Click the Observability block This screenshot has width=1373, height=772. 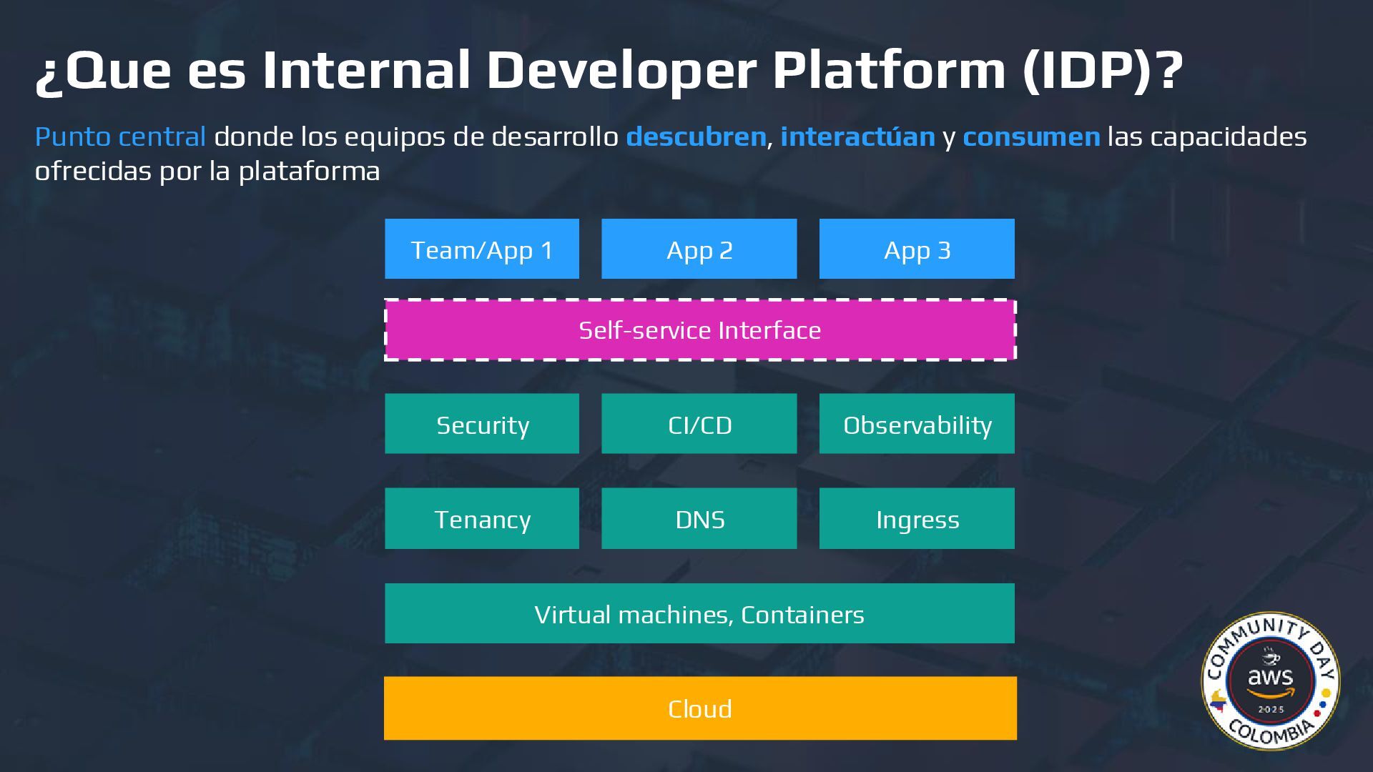tap(917, 423)
